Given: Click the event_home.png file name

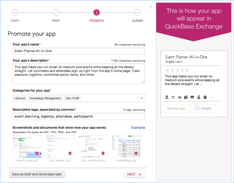Looking at the screenshot, I should click(x=27, y=160).
